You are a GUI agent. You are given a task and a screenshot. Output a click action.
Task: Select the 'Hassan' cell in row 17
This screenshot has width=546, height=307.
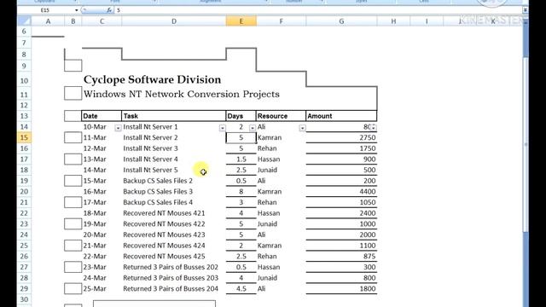(x=281, y=159)
